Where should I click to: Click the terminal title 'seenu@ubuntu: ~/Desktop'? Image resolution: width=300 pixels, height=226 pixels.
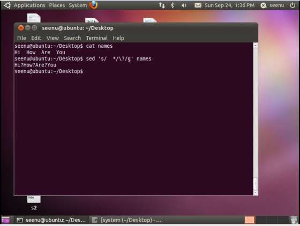pos(78,28)
